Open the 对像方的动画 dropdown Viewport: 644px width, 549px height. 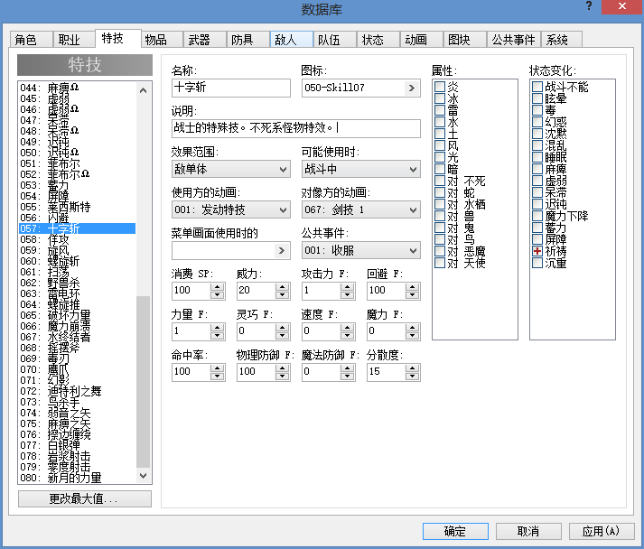(x=361, y=209)
